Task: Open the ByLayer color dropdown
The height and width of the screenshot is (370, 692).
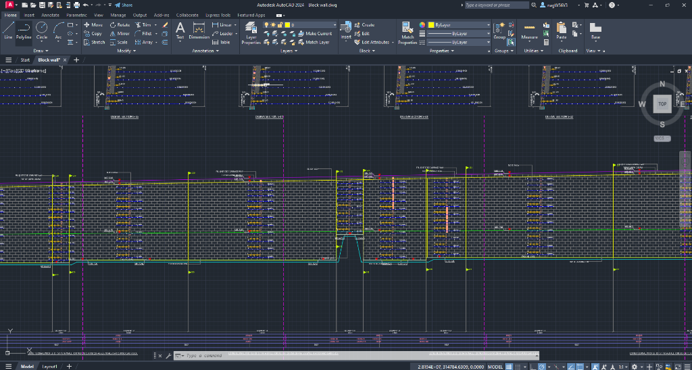Action: coord(460,25)
